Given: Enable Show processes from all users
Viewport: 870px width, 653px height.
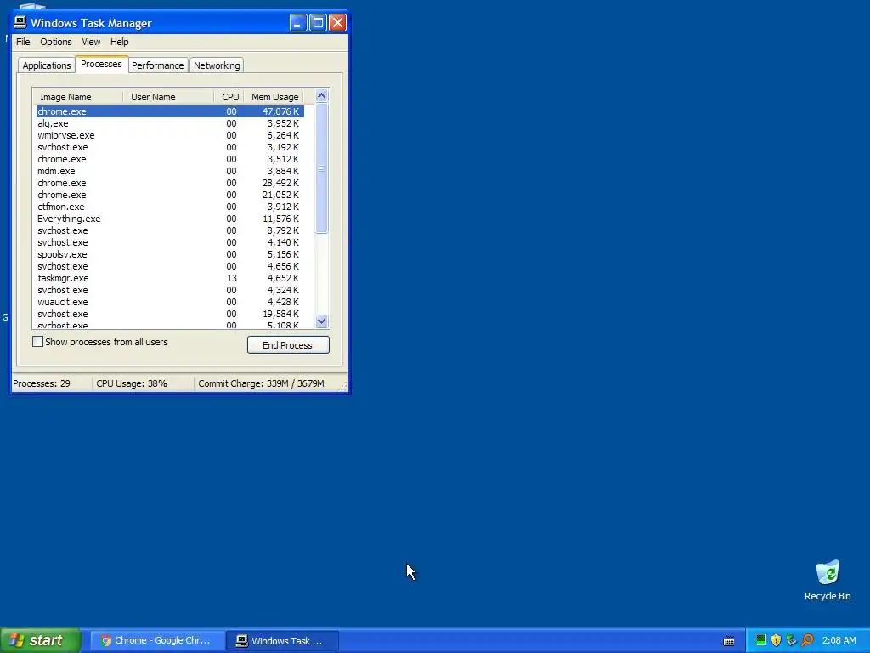Looking at the screenshot, I should tap(37, 342).
